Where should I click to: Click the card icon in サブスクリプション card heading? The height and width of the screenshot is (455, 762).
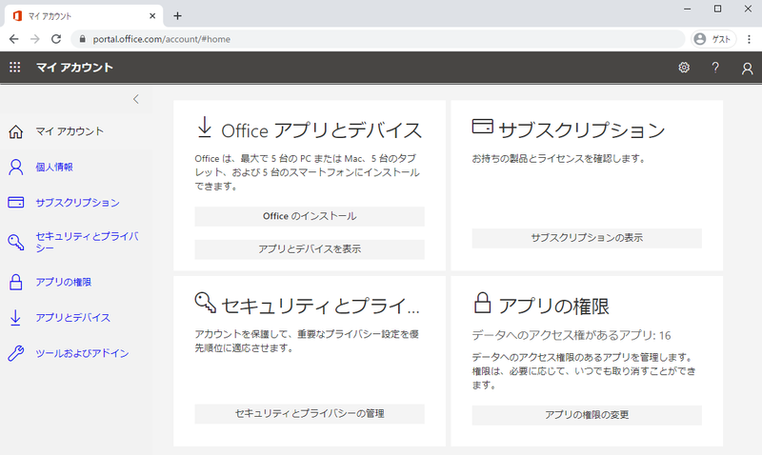point(483,127)
